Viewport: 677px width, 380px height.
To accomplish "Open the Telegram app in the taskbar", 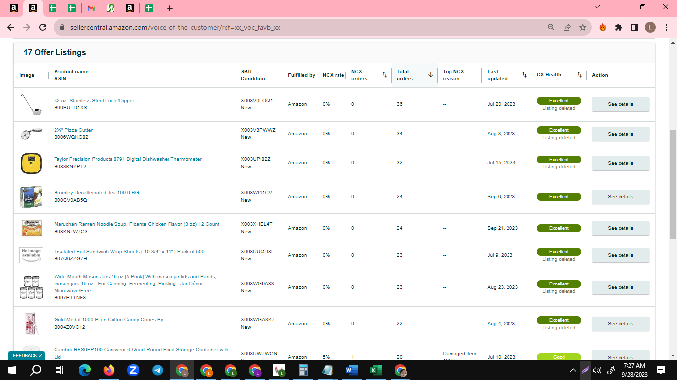I will (x=158, y=370).
